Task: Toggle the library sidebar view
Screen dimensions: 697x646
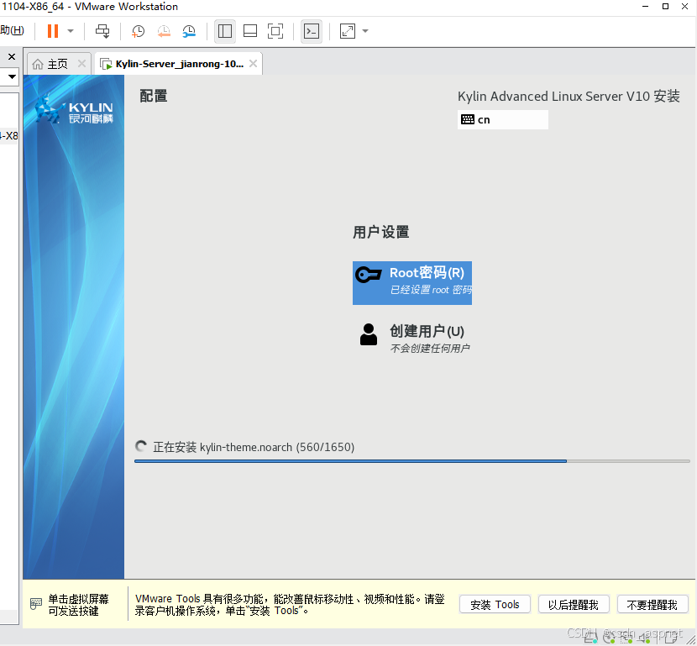Action: [225, 31]
